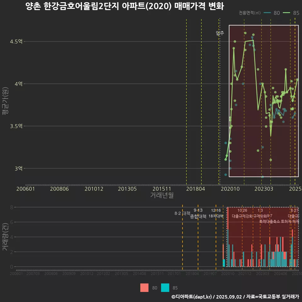
Task: Click the 201804 x-axis label on the price chart
Action: 195,189
